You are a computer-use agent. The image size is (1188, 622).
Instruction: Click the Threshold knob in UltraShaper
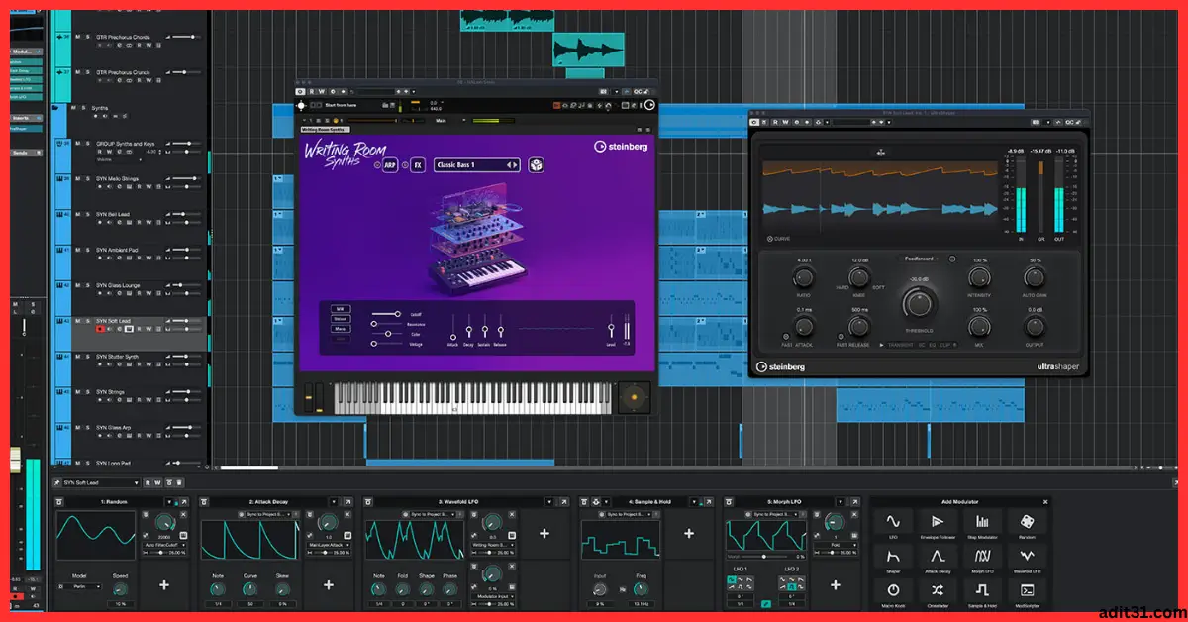pos(920,303)
